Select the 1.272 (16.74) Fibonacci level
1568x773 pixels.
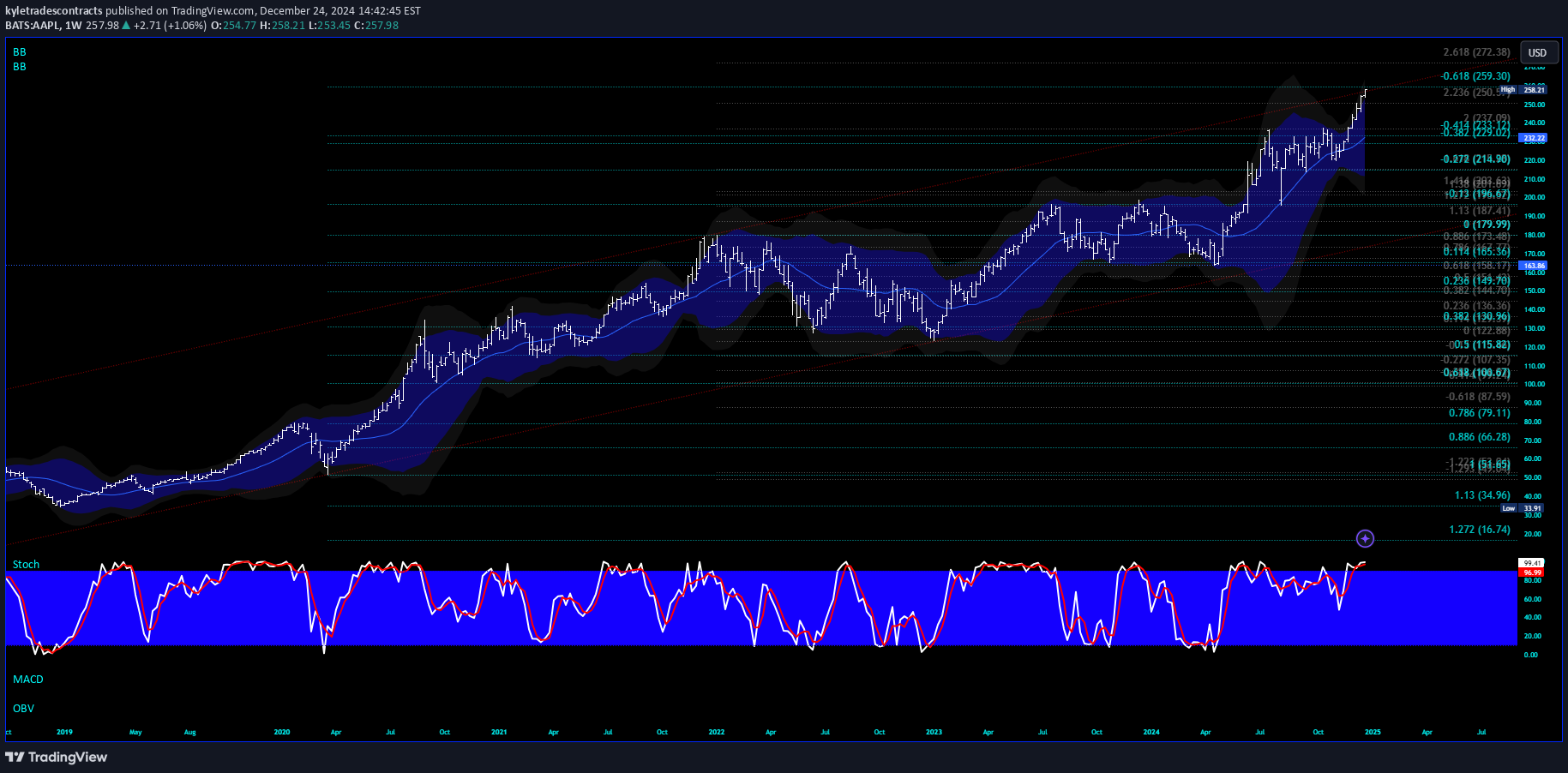(1480, 530)
